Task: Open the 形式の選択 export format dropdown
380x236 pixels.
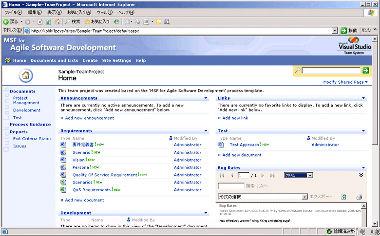Action: pyautogui.click(x=305, y=197)
